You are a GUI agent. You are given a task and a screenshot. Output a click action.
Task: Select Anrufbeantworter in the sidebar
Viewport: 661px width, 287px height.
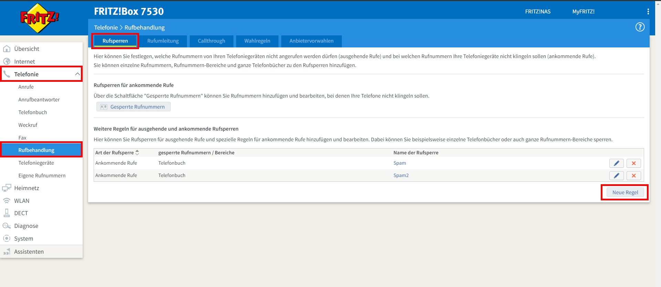click(x=39, y=100)
